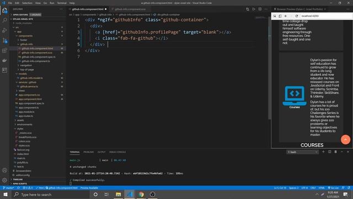Click the Open Changes icon in editor toolbar
The width and height of the screenshot is (353, 199).
pyautogui.click(x=248, y=9)
